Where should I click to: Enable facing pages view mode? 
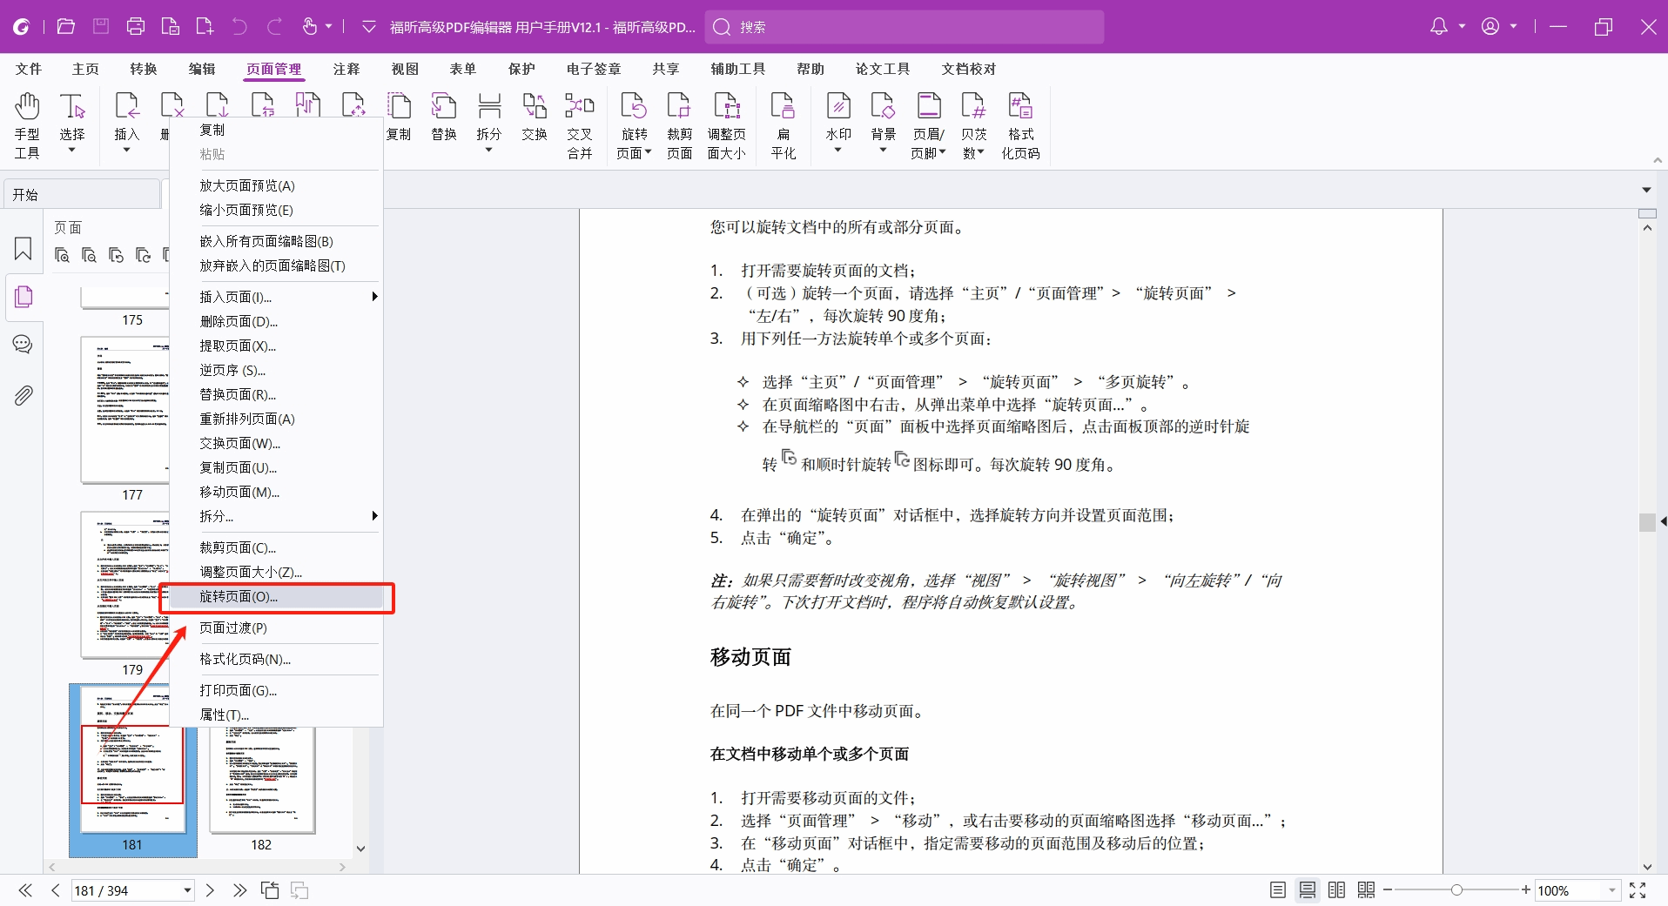coord(1336,890)
